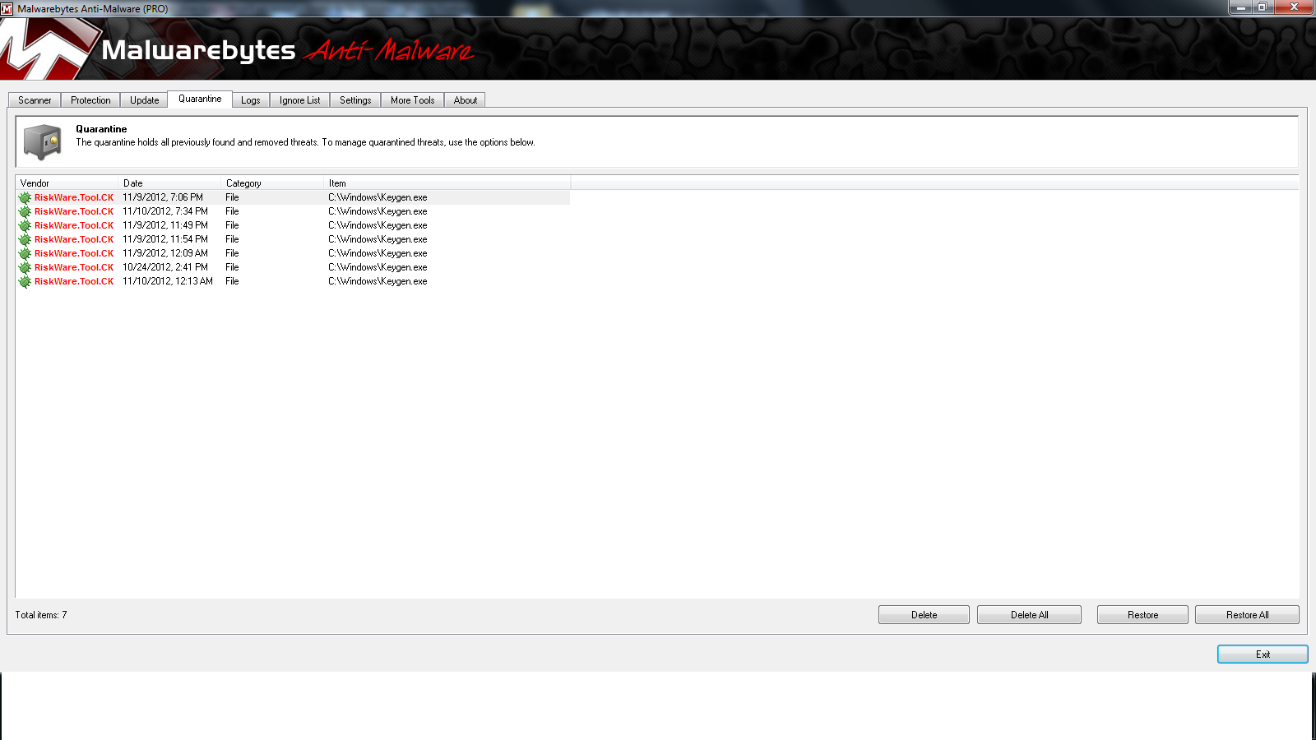Screen dimensions: 1316x740
Task: Select the Quarantine tab
Action: (200, 99)
